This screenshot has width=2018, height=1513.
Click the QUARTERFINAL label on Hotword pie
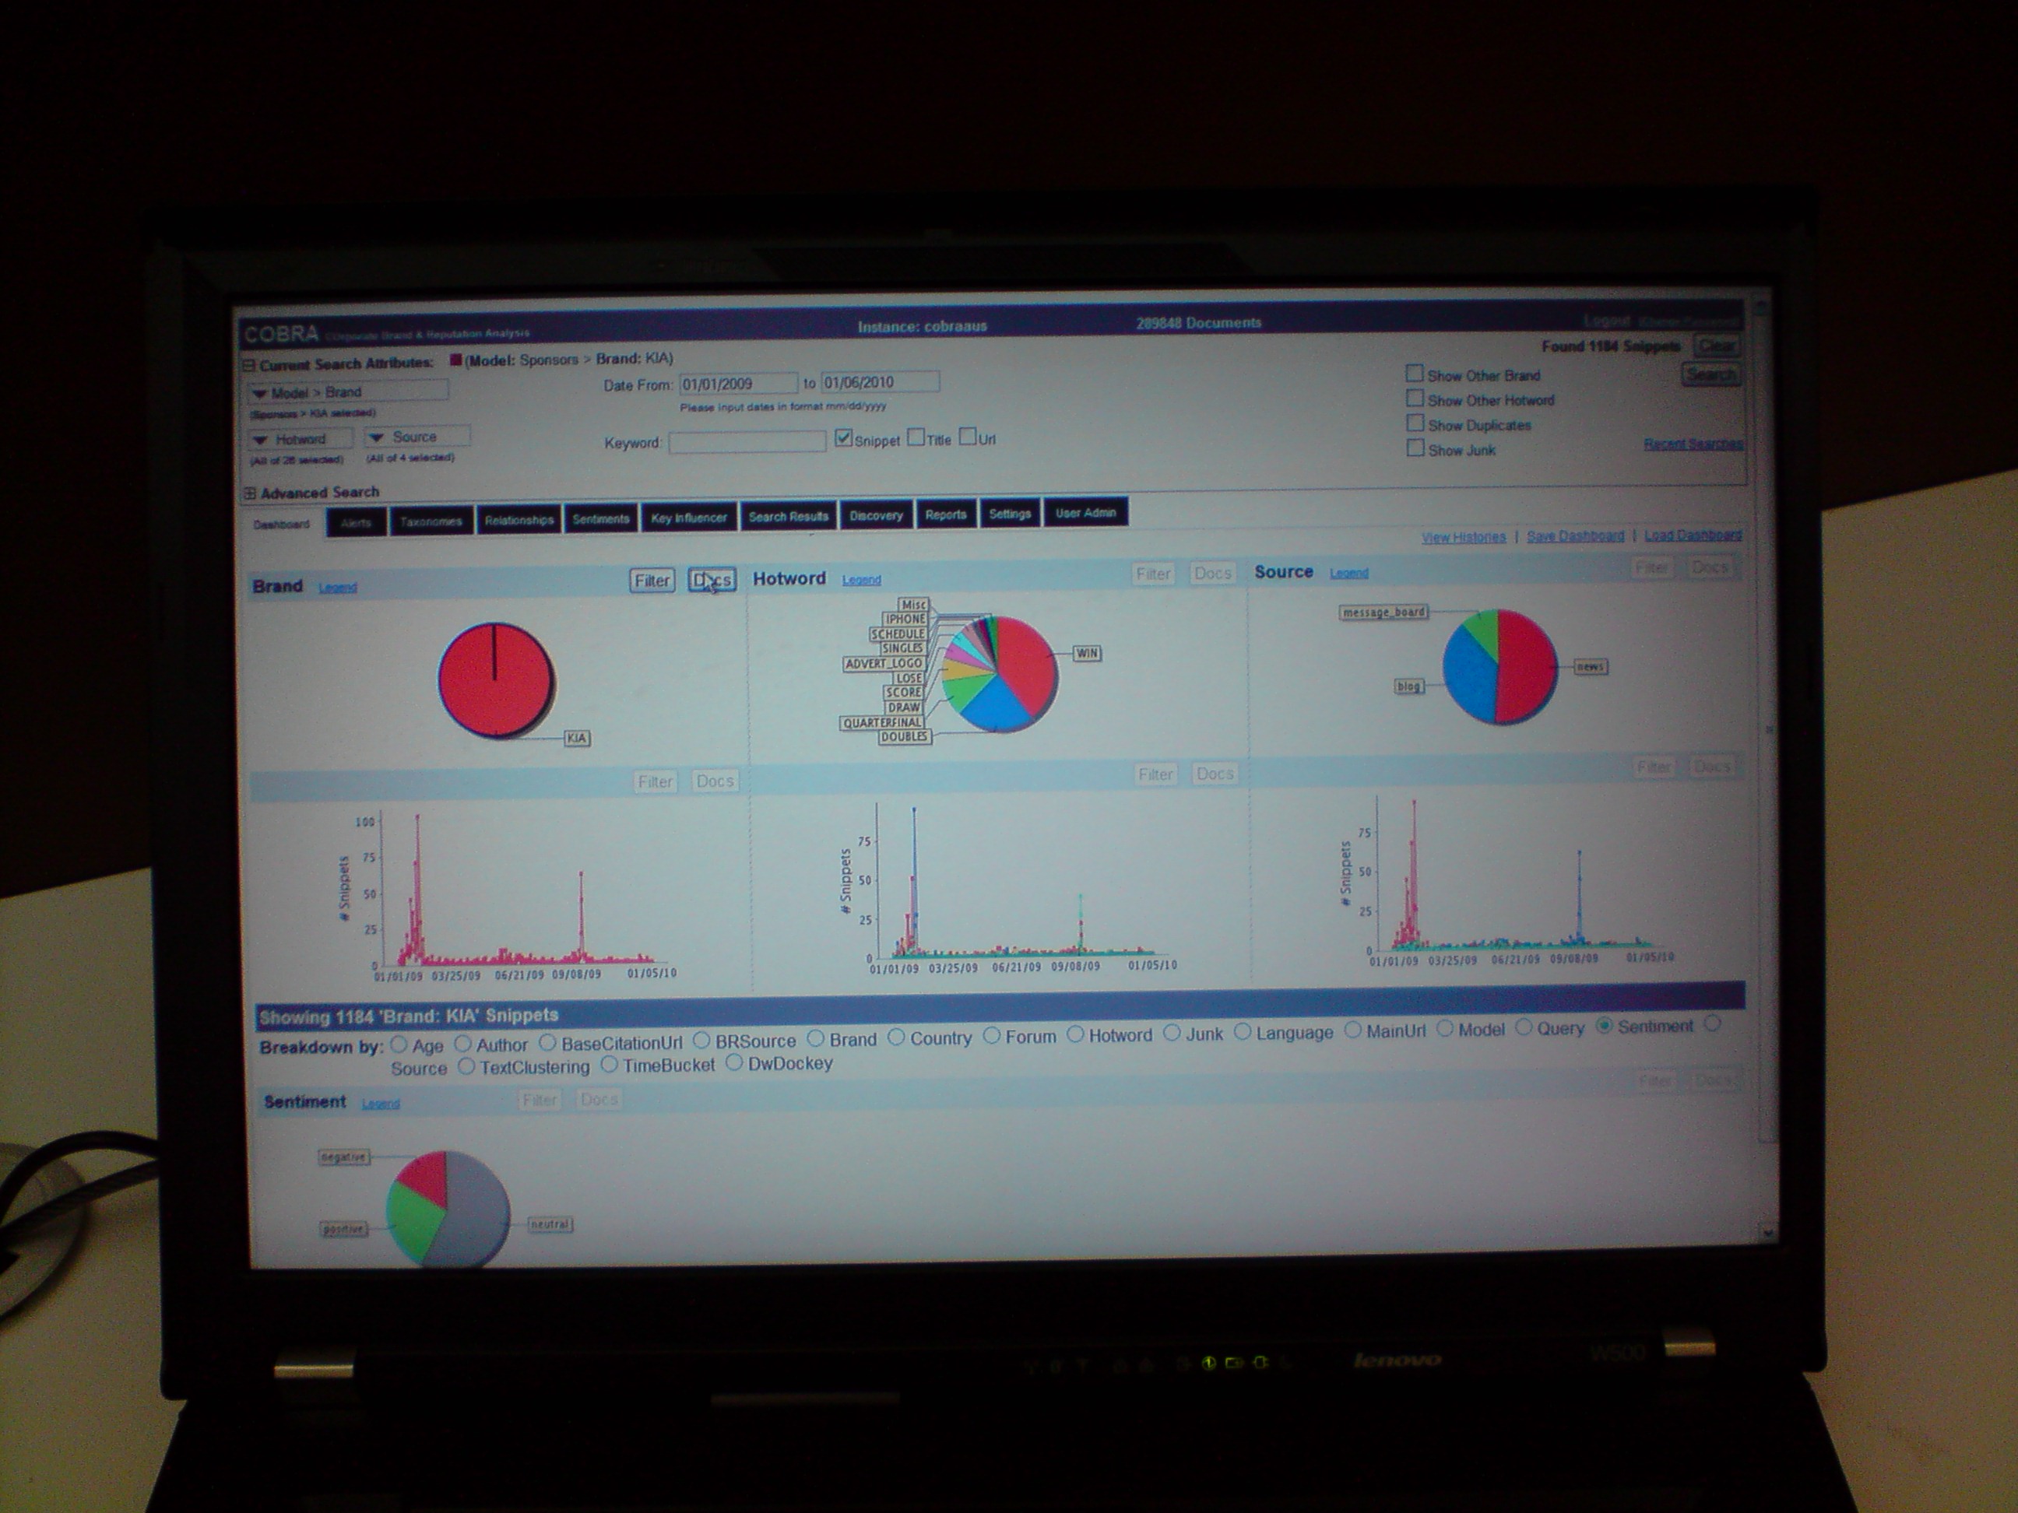click(x=882, y=722)
